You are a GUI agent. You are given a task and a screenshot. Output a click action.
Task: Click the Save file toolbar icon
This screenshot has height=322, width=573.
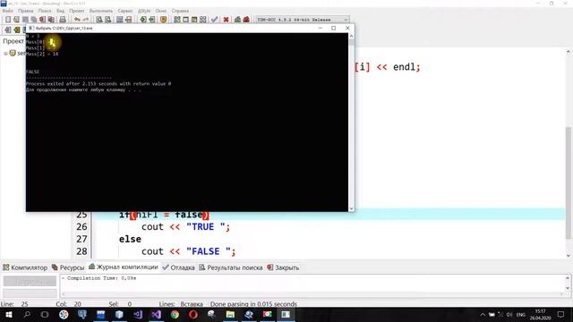point(25,20)
